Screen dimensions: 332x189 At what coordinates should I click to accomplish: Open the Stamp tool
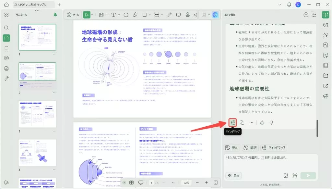coord(188,15)
